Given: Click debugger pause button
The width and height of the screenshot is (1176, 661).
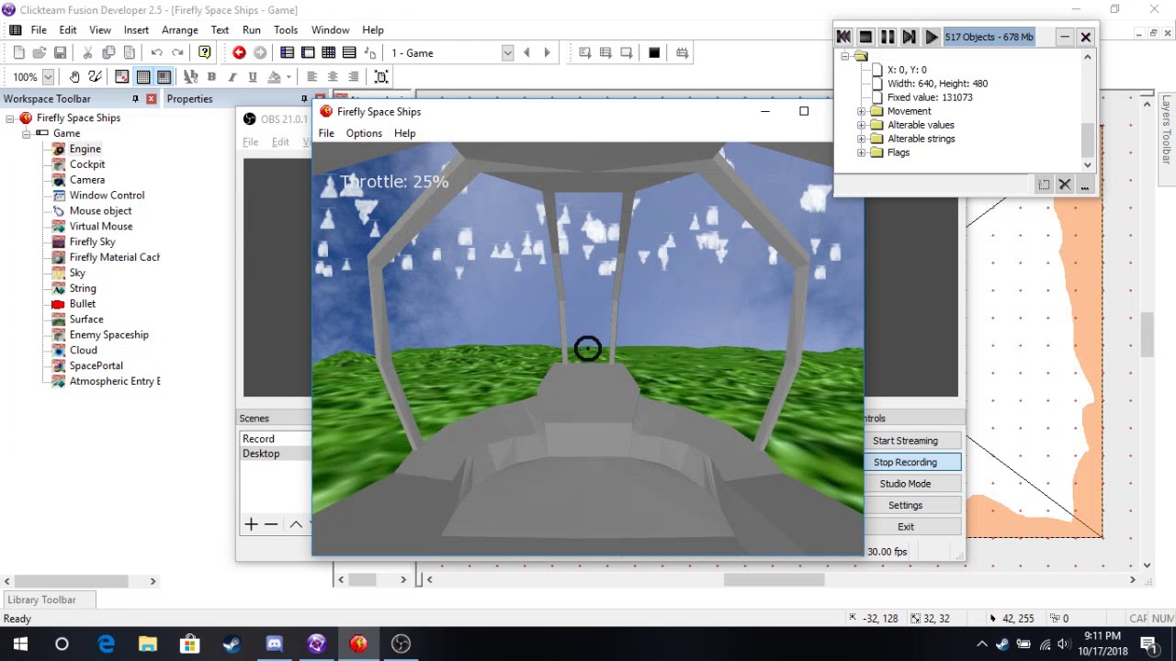Looking at the screenshot, I should pos(888,38).
